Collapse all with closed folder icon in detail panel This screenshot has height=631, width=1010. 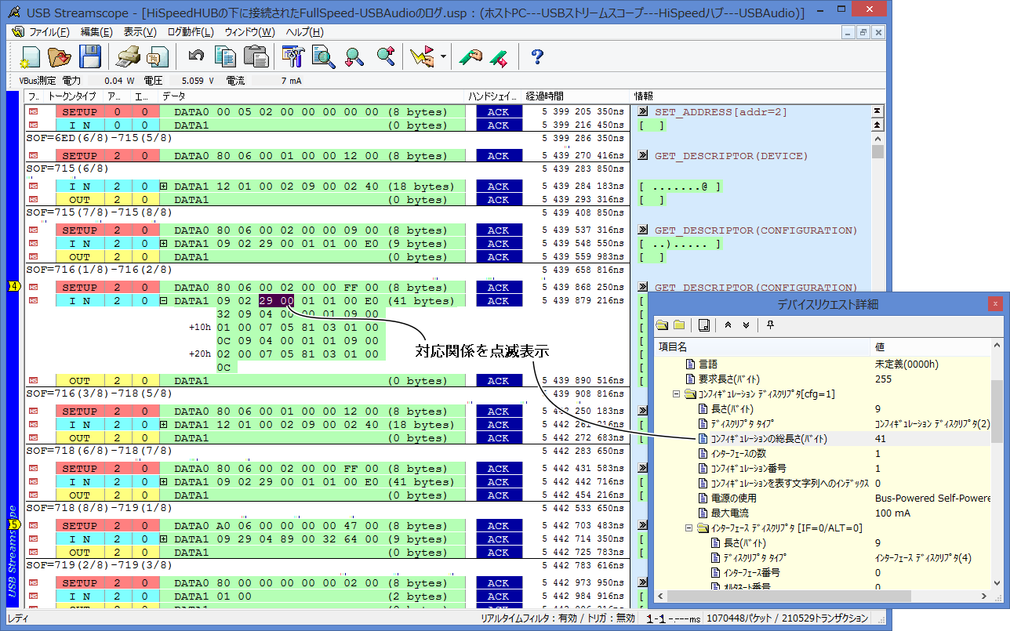[x=679, y=325]
